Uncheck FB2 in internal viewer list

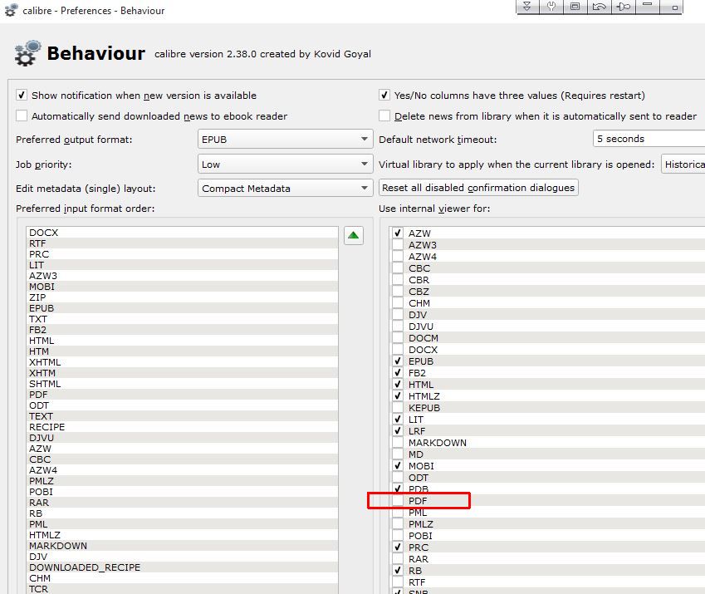398,373
